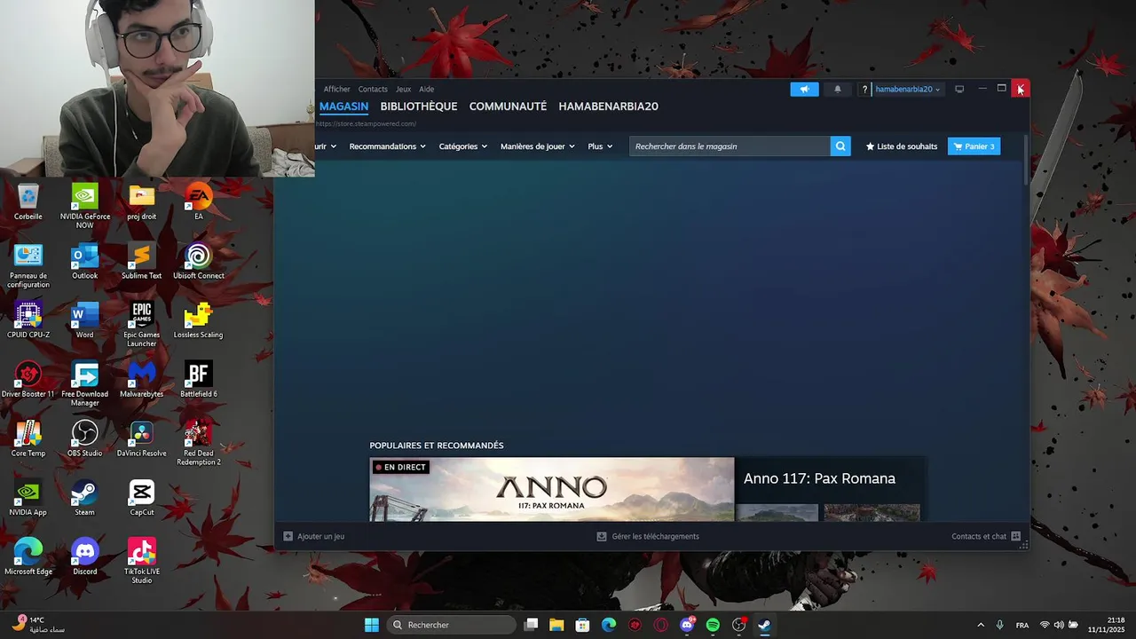Click the store URL text store.steampowered.com
Image resolution: width=1136 pixels, height=639 pixels.
point(367,123)
